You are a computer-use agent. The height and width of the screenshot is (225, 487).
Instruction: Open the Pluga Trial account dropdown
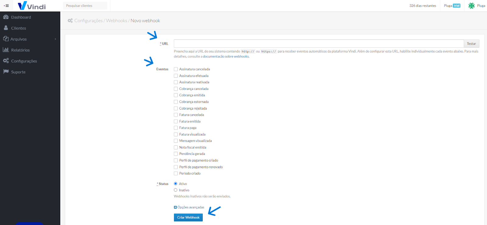452,6
